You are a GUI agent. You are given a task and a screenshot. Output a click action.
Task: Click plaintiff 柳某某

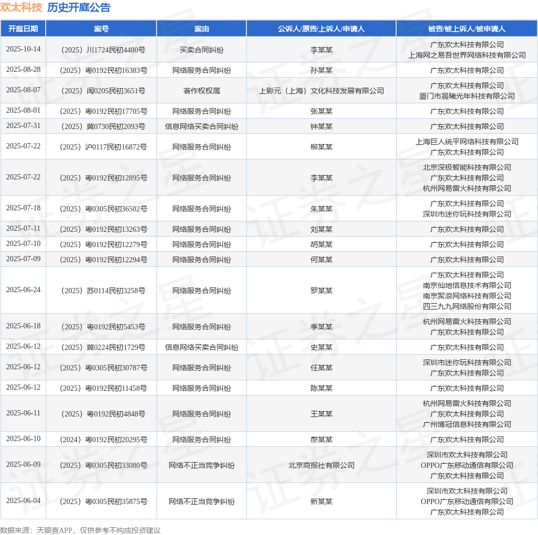(321, 147)
